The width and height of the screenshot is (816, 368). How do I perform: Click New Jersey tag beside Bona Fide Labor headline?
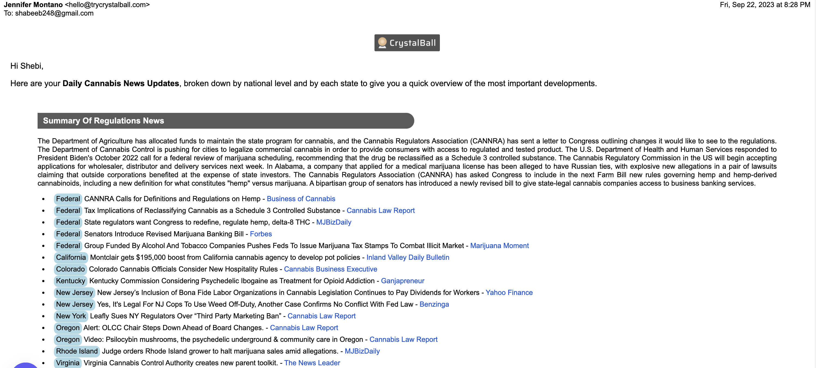pos(74,292)
